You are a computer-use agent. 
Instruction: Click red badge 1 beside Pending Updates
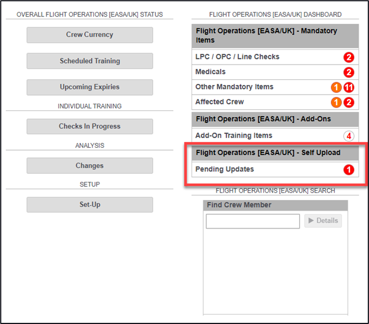coord(349,169)
